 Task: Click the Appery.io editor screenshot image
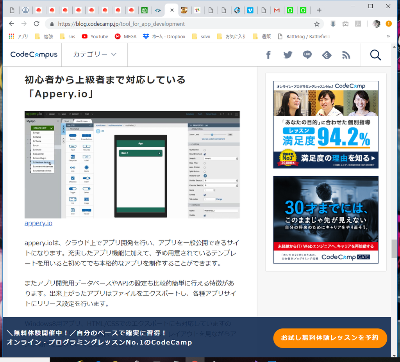(x=132, y=165)
